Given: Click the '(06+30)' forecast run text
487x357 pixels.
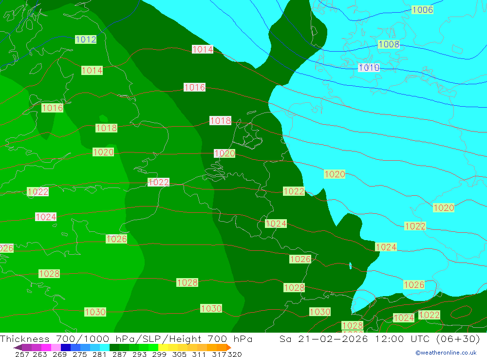Looking at the screenshot, I should pos(458,338).
